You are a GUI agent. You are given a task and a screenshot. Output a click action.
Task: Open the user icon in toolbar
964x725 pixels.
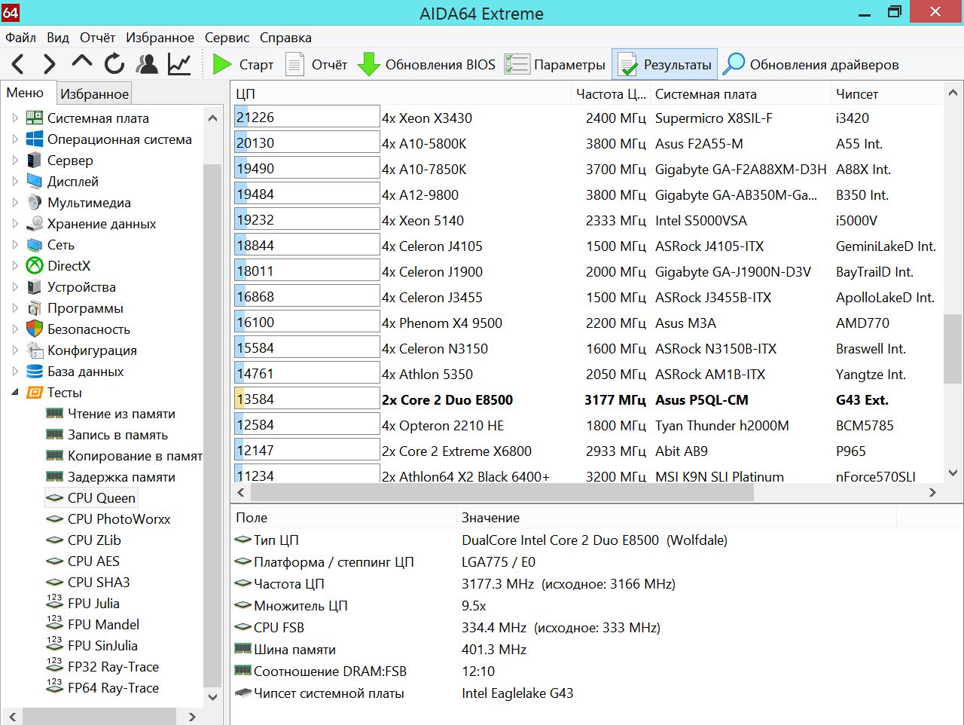click(148, 64)
